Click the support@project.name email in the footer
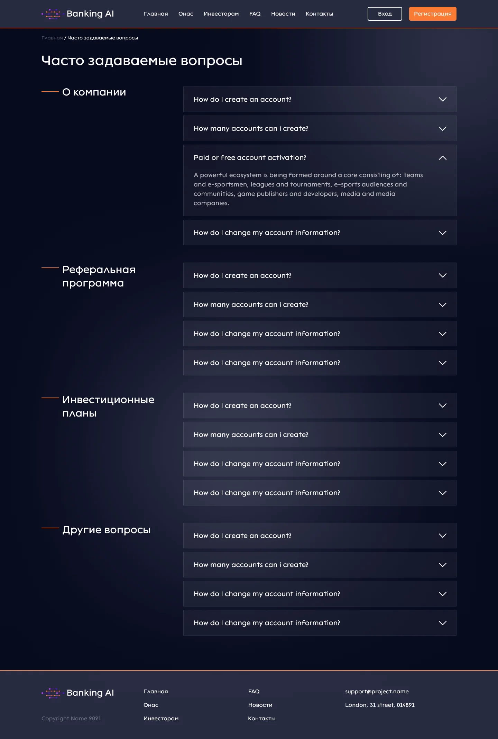The height and width of the screenshot is (739, 498). click(377, 692)
